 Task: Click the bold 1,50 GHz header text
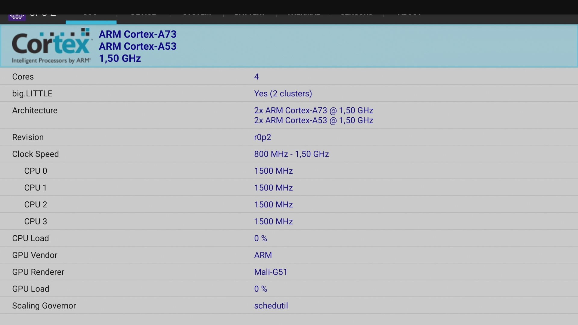[120, 58]
